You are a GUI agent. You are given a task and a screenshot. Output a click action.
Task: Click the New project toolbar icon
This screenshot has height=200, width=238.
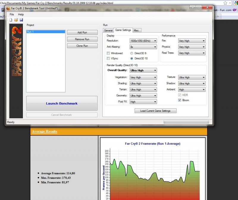(11, 20)
